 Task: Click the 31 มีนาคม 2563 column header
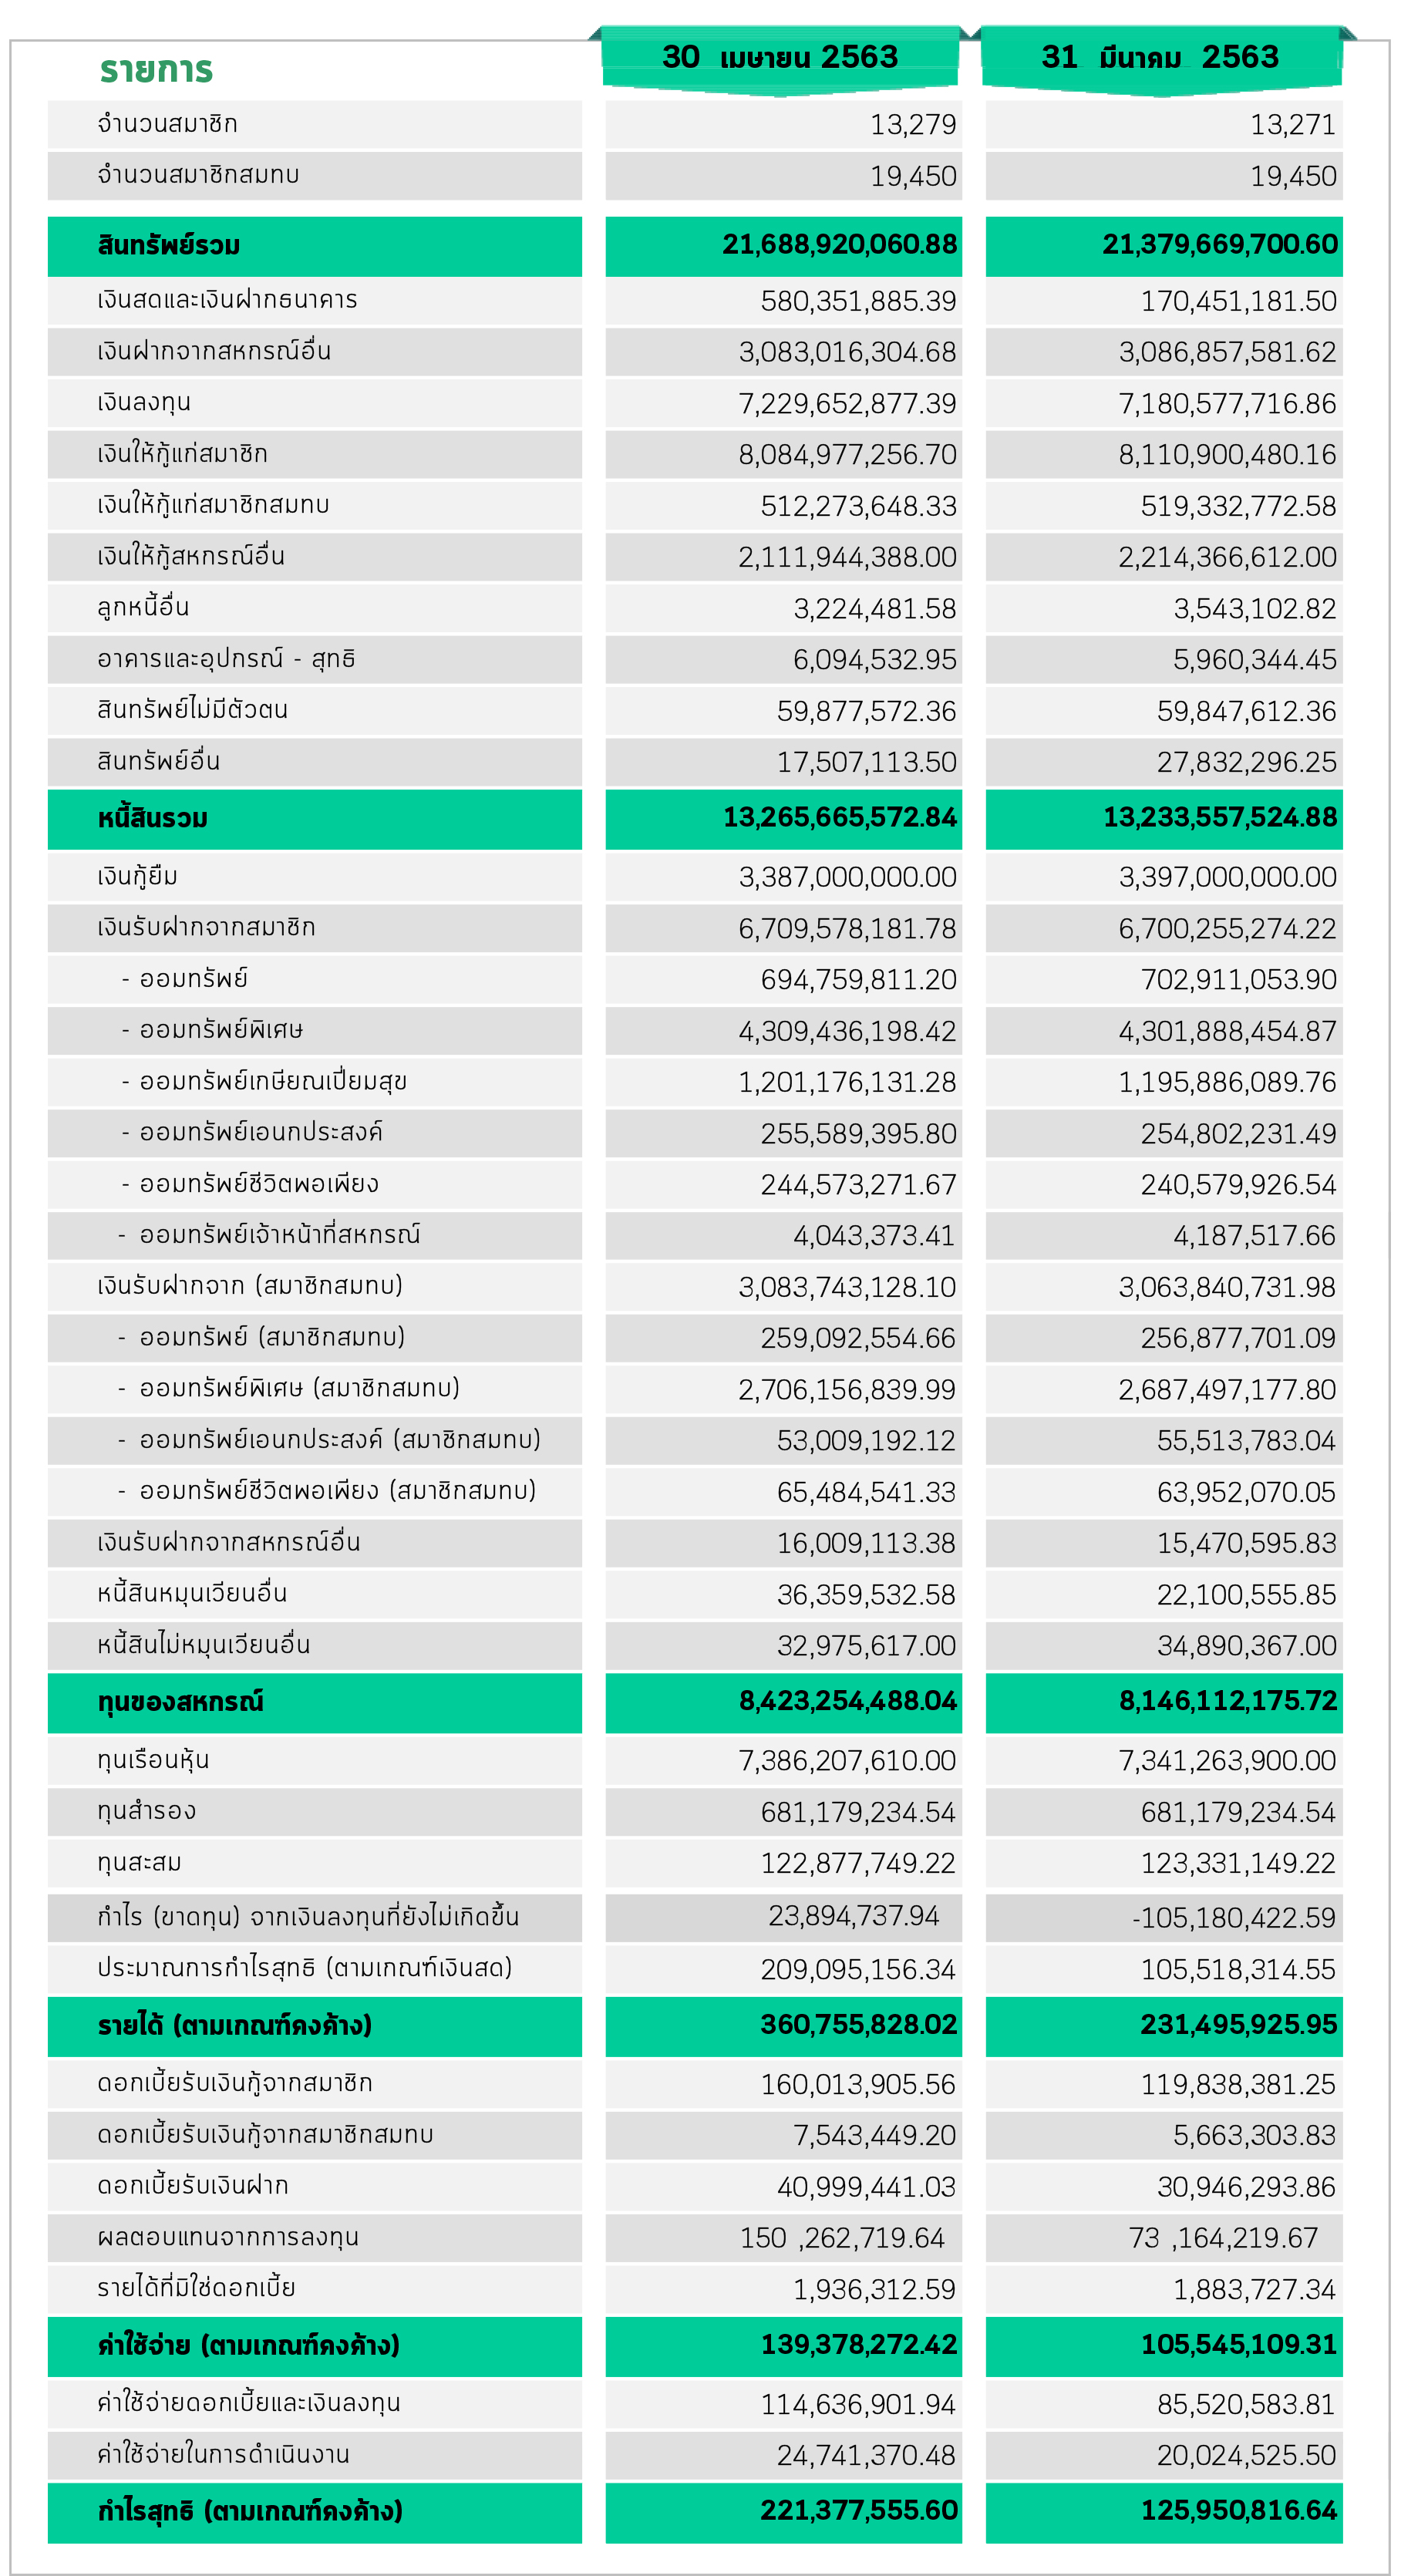1161,58
